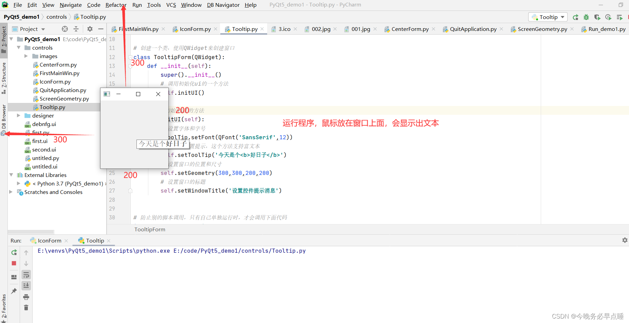Open Project panel settings gear

pos(90,29)
